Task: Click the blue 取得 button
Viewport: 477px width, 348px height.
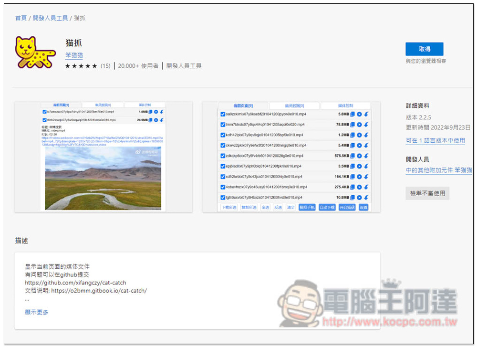Action: click(x=424, y=49)
